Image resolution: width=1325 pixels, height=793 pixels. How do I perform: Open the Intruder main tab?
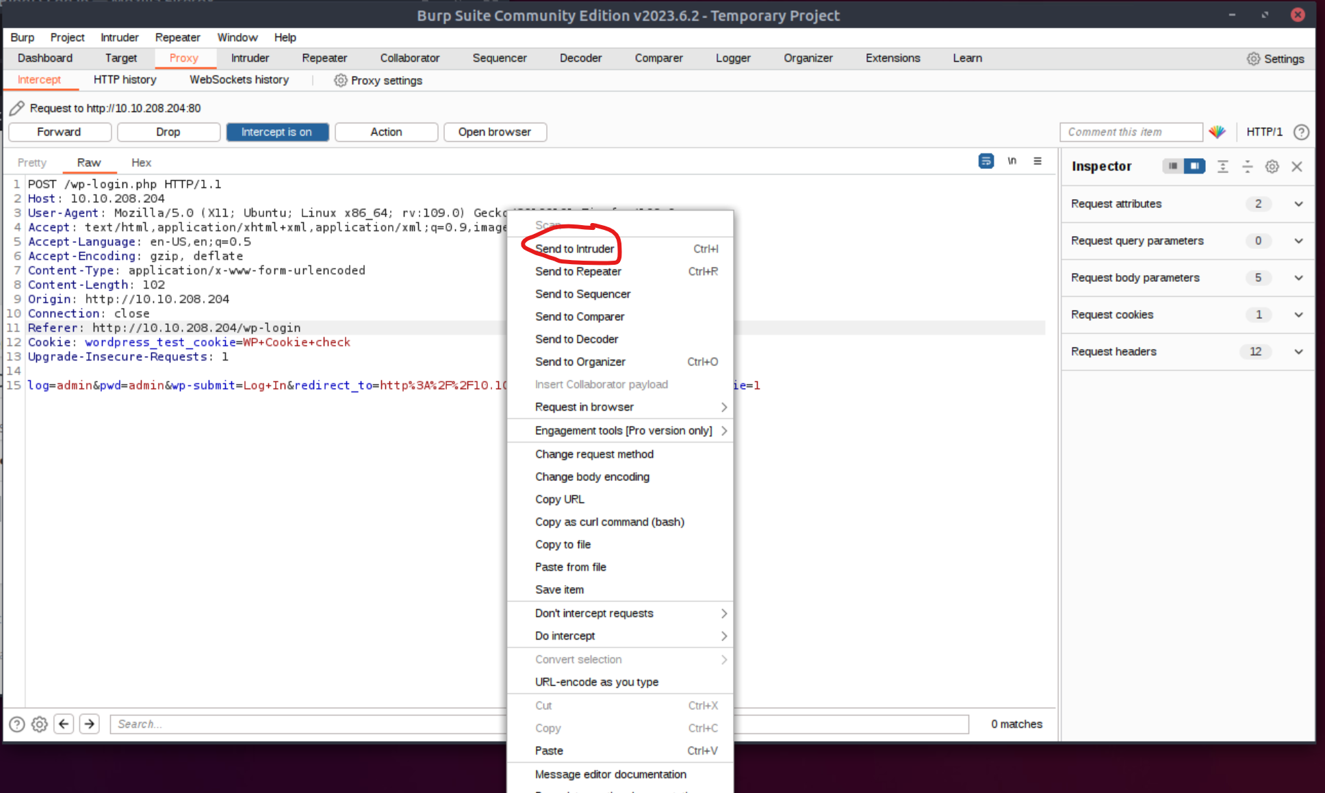coord(250,58)
